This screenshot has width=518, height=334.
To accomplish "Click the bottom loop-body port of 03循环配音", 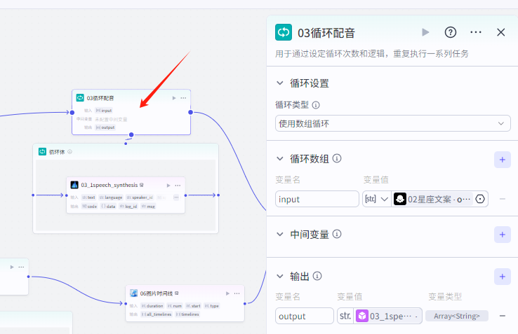I will pyautogui.click(x=131, y=134).
